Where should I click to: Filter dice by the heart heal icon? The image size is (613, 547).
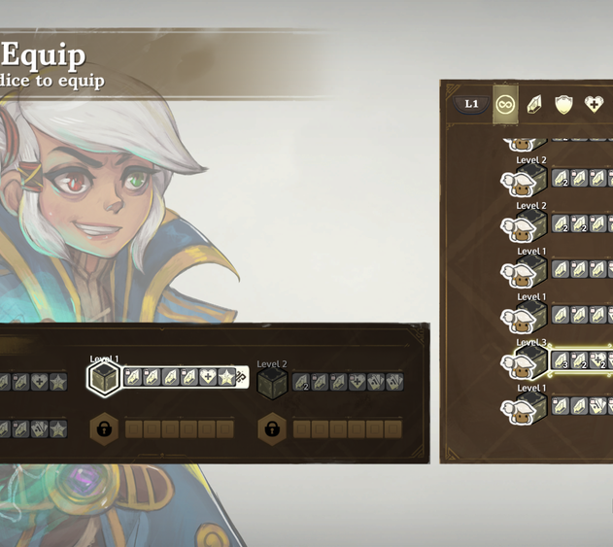pos(594,104)
